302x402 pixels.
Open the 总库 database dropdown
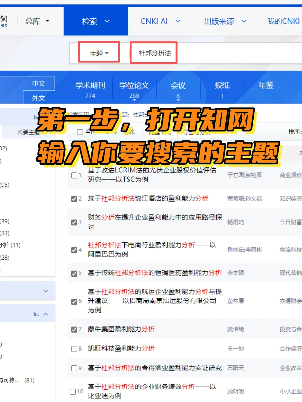(37, 21)
